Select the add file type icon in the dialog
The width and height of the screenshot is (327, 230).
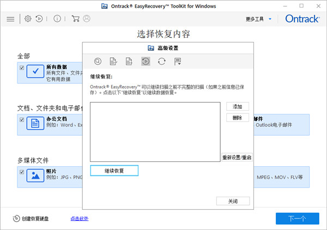point(129,61)
